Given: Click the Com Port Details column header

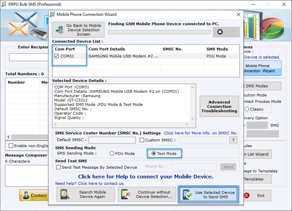Looking at the screenshot, I should (124, 49).
